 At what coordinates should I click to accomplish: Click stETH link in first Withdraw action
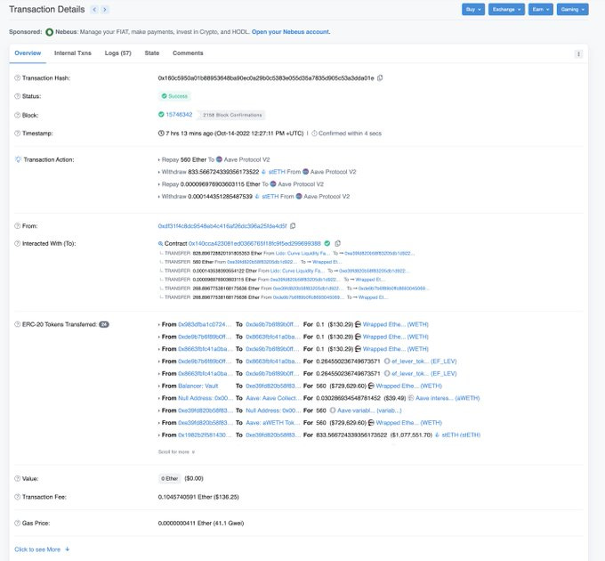277,172
